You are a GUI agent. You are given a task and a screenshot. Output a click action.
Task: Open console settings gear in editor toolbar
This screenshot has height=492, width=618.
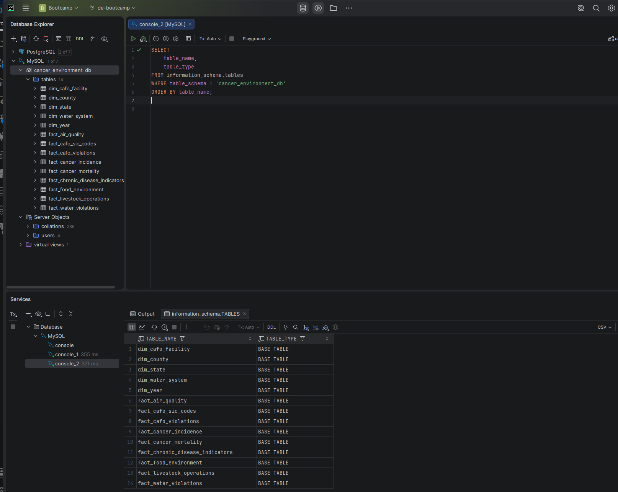click(176, 39)
